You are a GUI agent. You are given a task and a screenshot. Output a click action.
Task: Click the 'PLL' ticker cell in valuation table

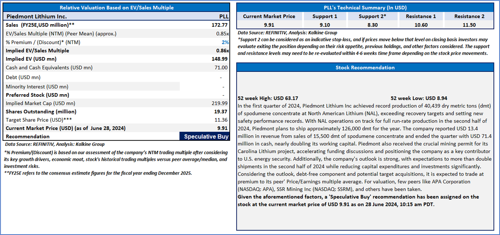point(224,17)
